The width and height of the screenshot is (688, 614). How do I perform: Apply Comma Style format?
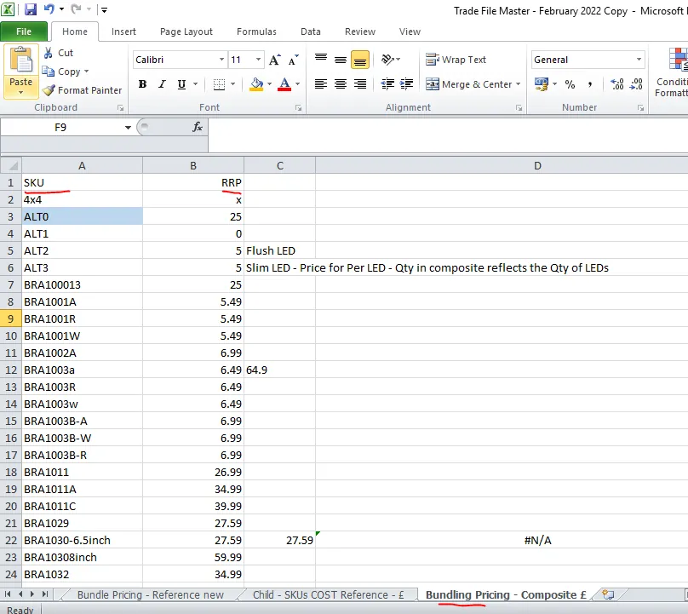pos(590,83)
